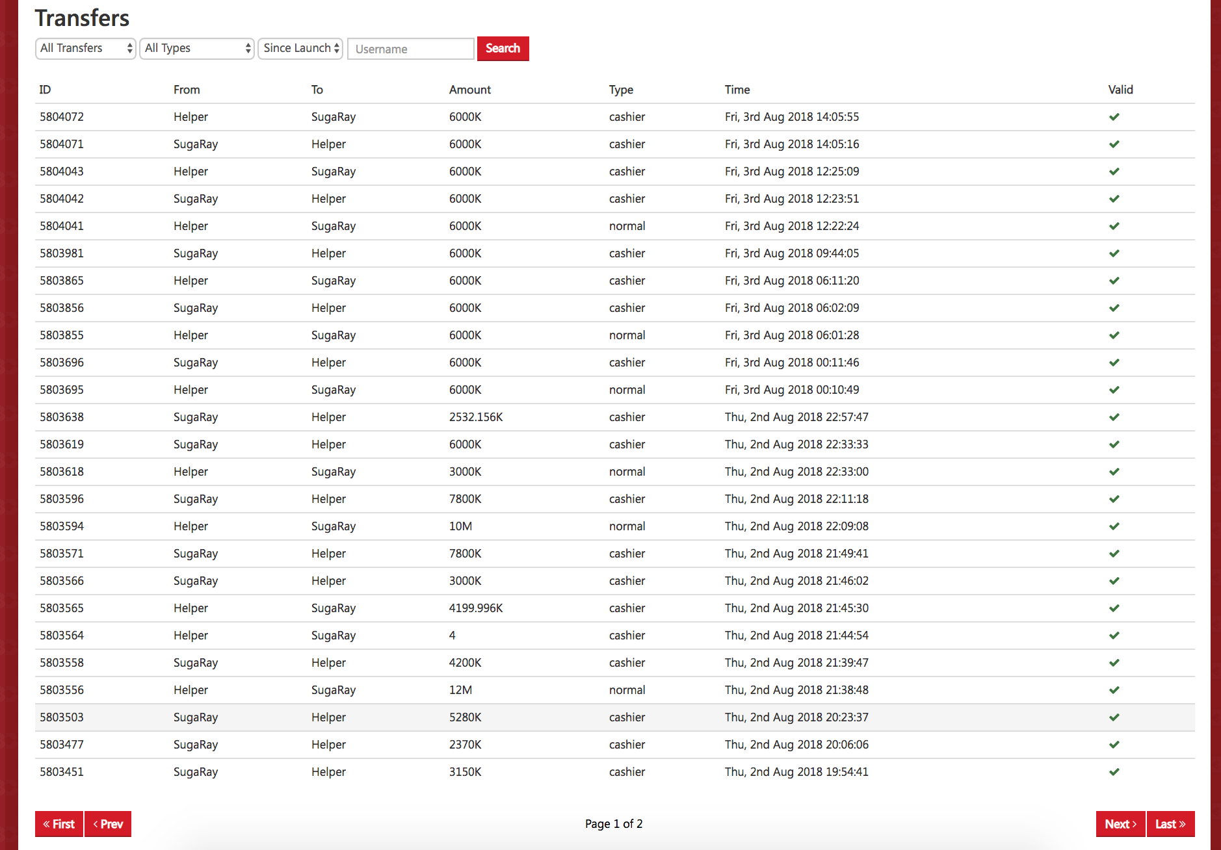
Task: Click the normal type in row 5804041
Action: (627, 226)
